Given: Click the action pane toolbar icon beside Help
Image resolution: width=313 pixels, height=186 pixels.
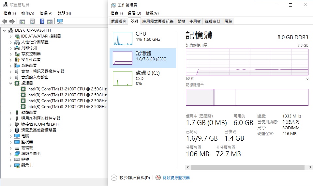Looking at the screenshot, I should [50, 22].
